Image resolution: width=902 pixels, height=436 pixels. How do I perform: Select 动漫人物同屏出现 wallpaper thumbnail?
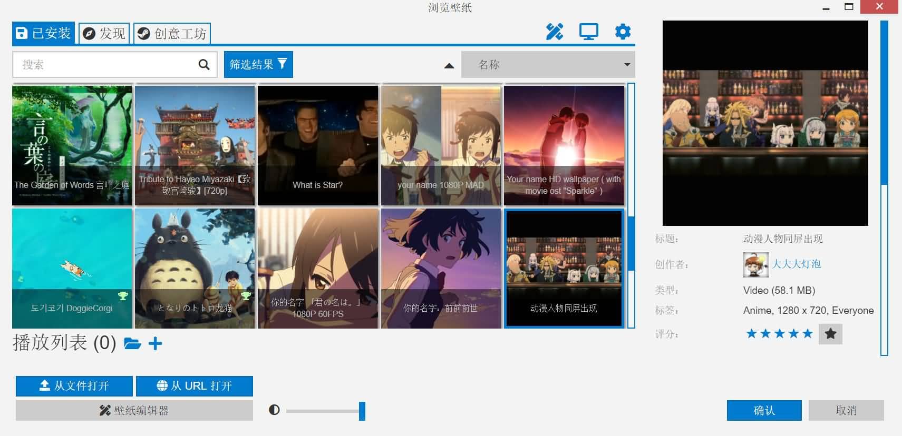[x=564, y=269]
